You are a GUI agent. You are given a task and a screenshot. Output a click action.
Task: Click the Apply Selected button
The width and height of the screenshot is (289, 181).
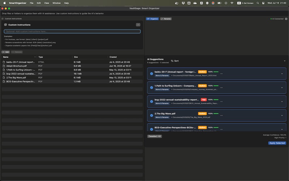(277, 143)
